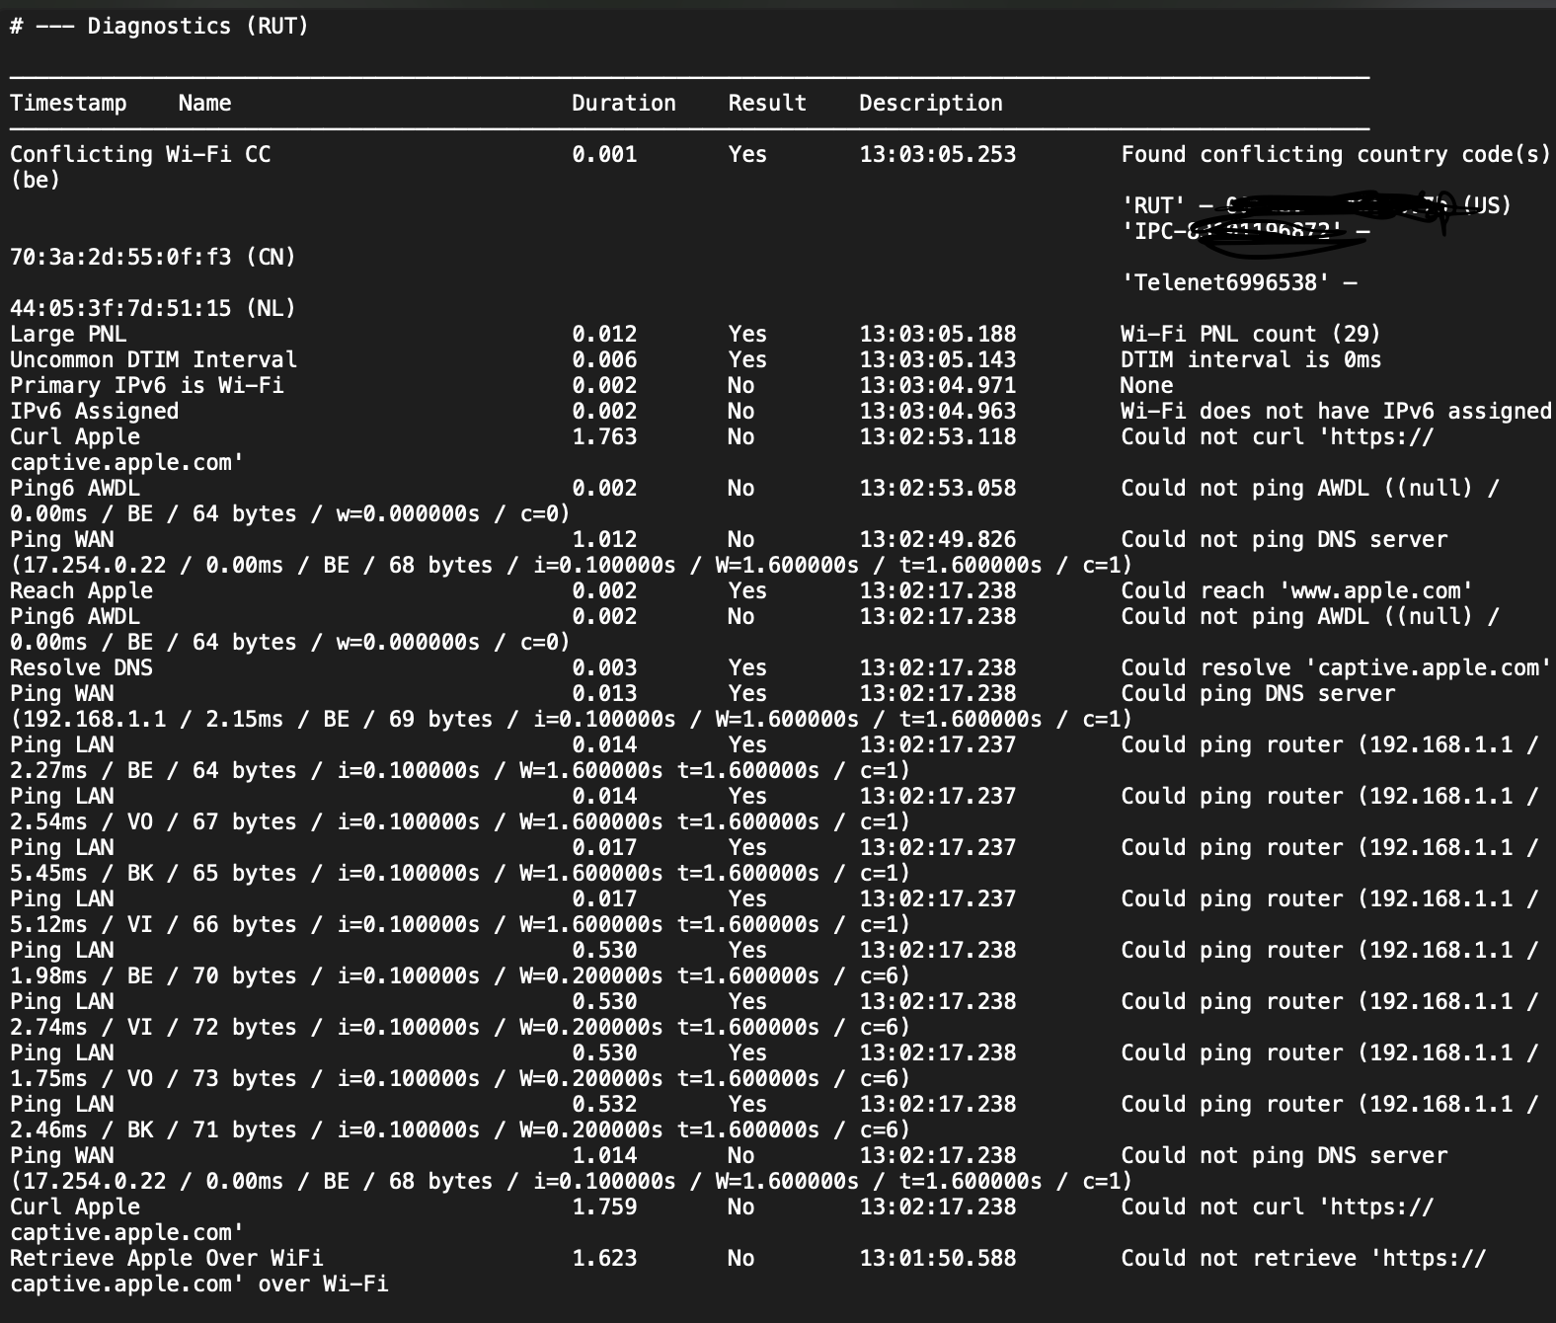Click 'Wi-Fi does not have IPv6 assigned' text

click(x=1336, y=411)
